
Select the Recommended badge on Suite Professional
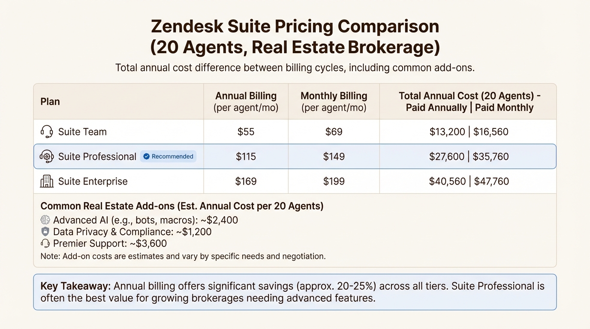(168, 156)
